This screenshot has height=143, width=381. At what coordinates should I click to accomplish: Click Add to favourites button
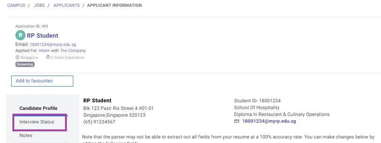(x=42, y=81)
